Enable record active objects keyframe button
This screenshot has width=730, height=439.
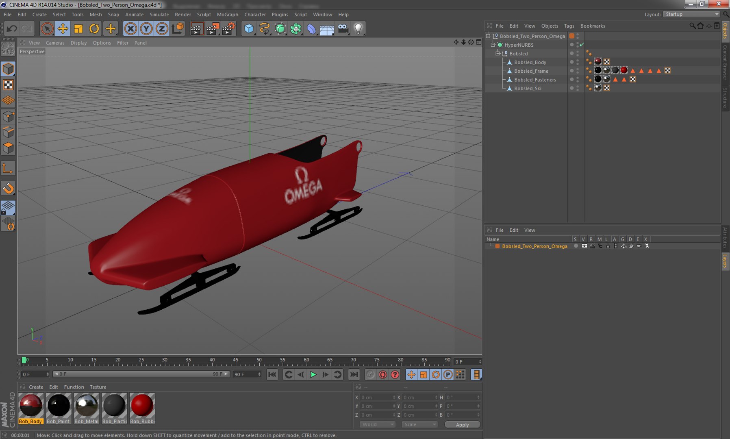[370, 375]
